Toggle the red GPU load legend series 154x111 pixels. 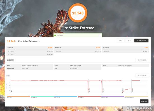tap(89, 97)
